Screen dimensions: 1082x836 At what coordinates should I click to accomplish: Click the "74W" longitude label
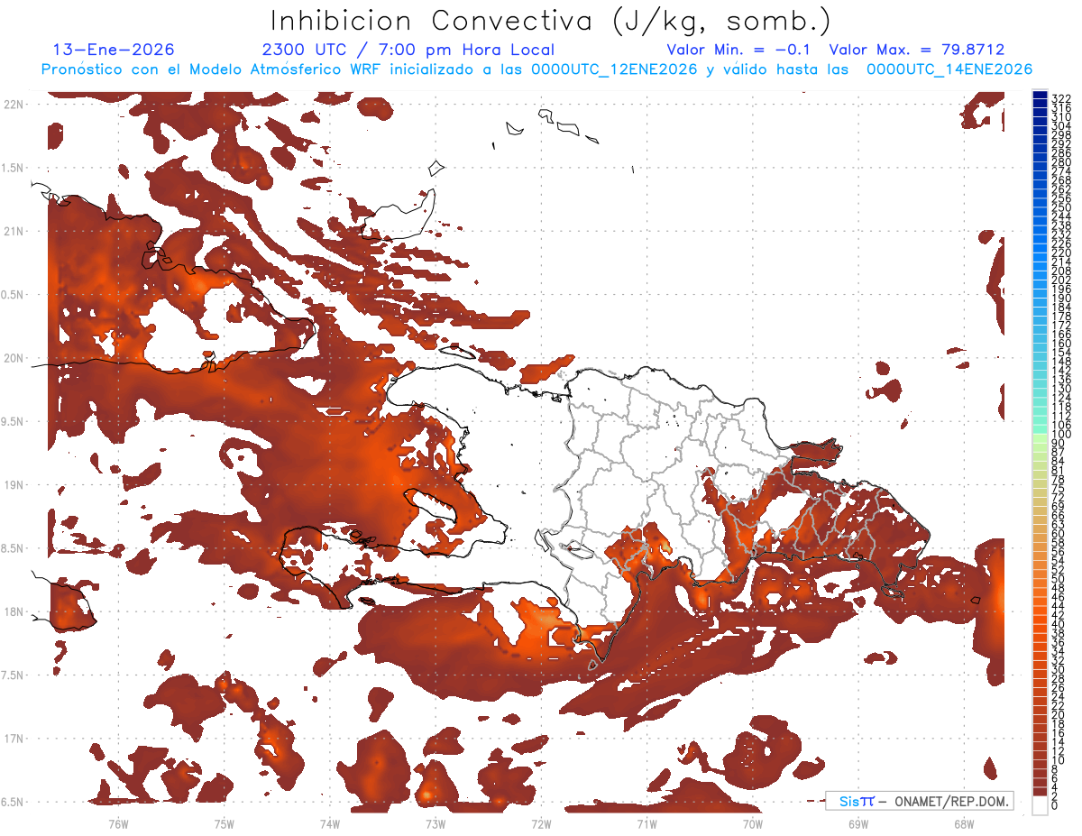pos(329,823)
